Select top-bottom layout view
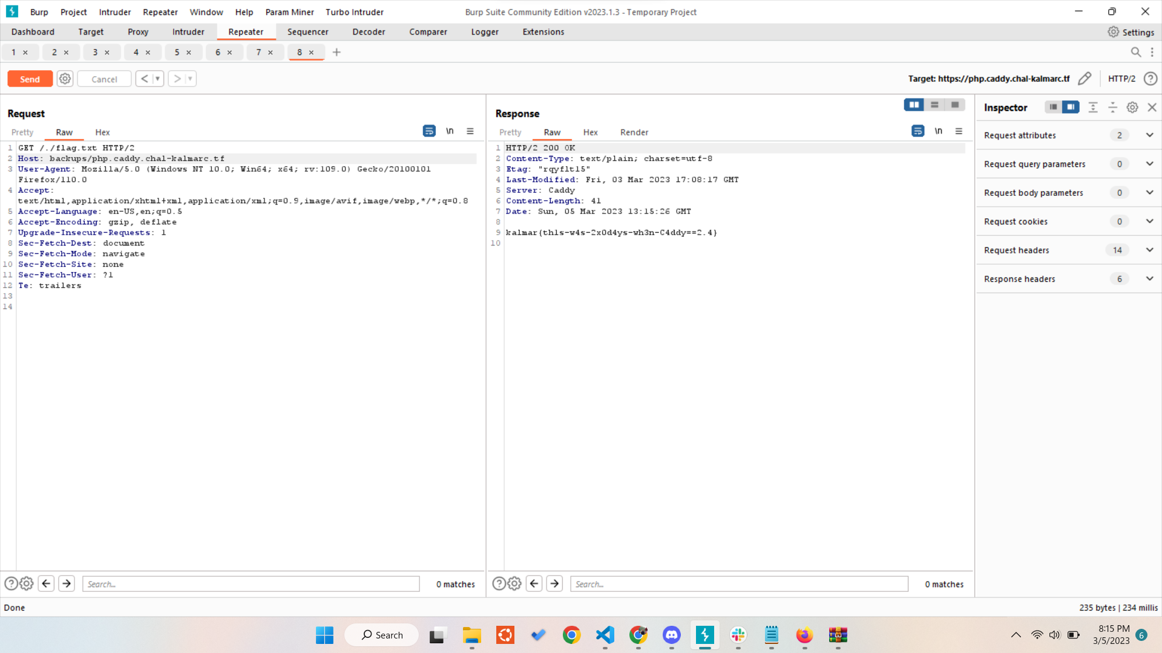The height and width of the screenshot is (653, 1162). pyautogui.click(x=934, y=105)
